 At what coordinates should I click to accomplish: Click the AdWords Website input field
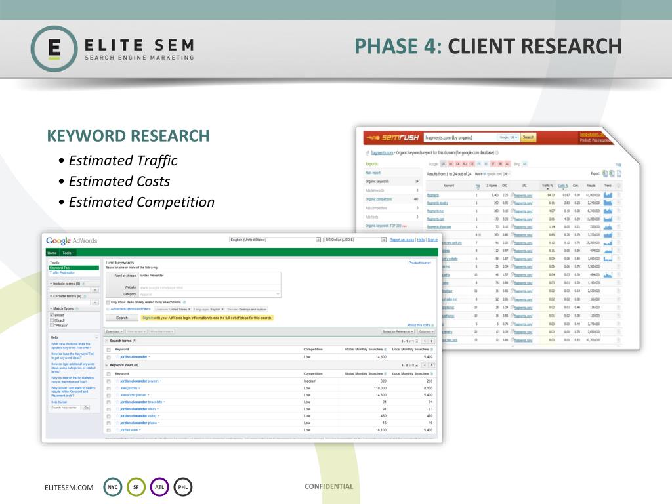pyautogui.click(x=209, y=287)
